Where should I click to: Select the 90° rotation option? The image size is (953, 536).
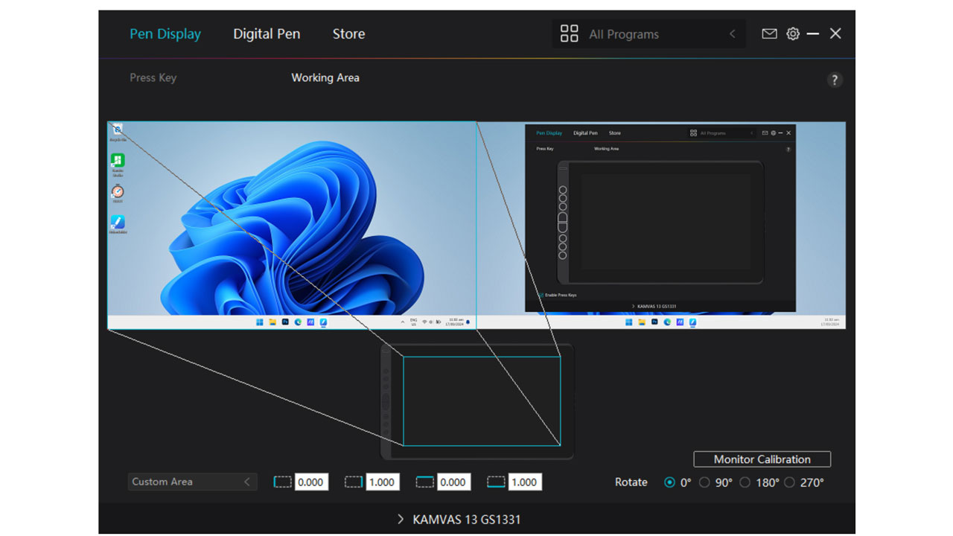(704, 482)
